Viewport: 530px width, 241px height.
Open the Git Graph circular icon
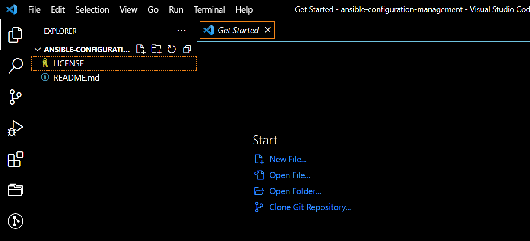tap(16, 221)
